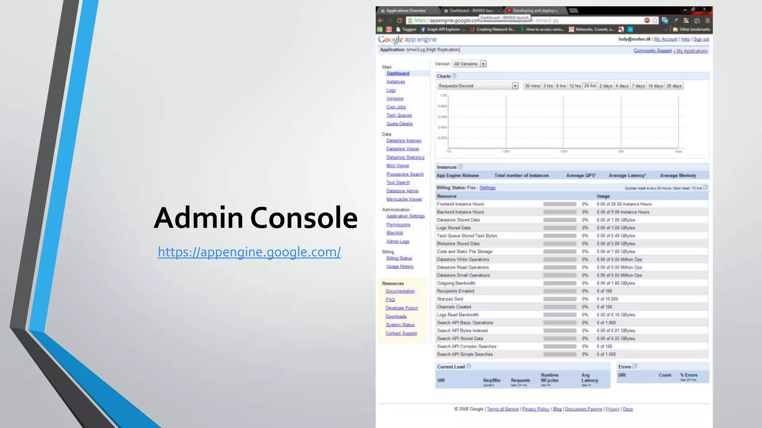
Task: Select the 7 days chart range
Action: pyautogui.click(x=638, y=86)
